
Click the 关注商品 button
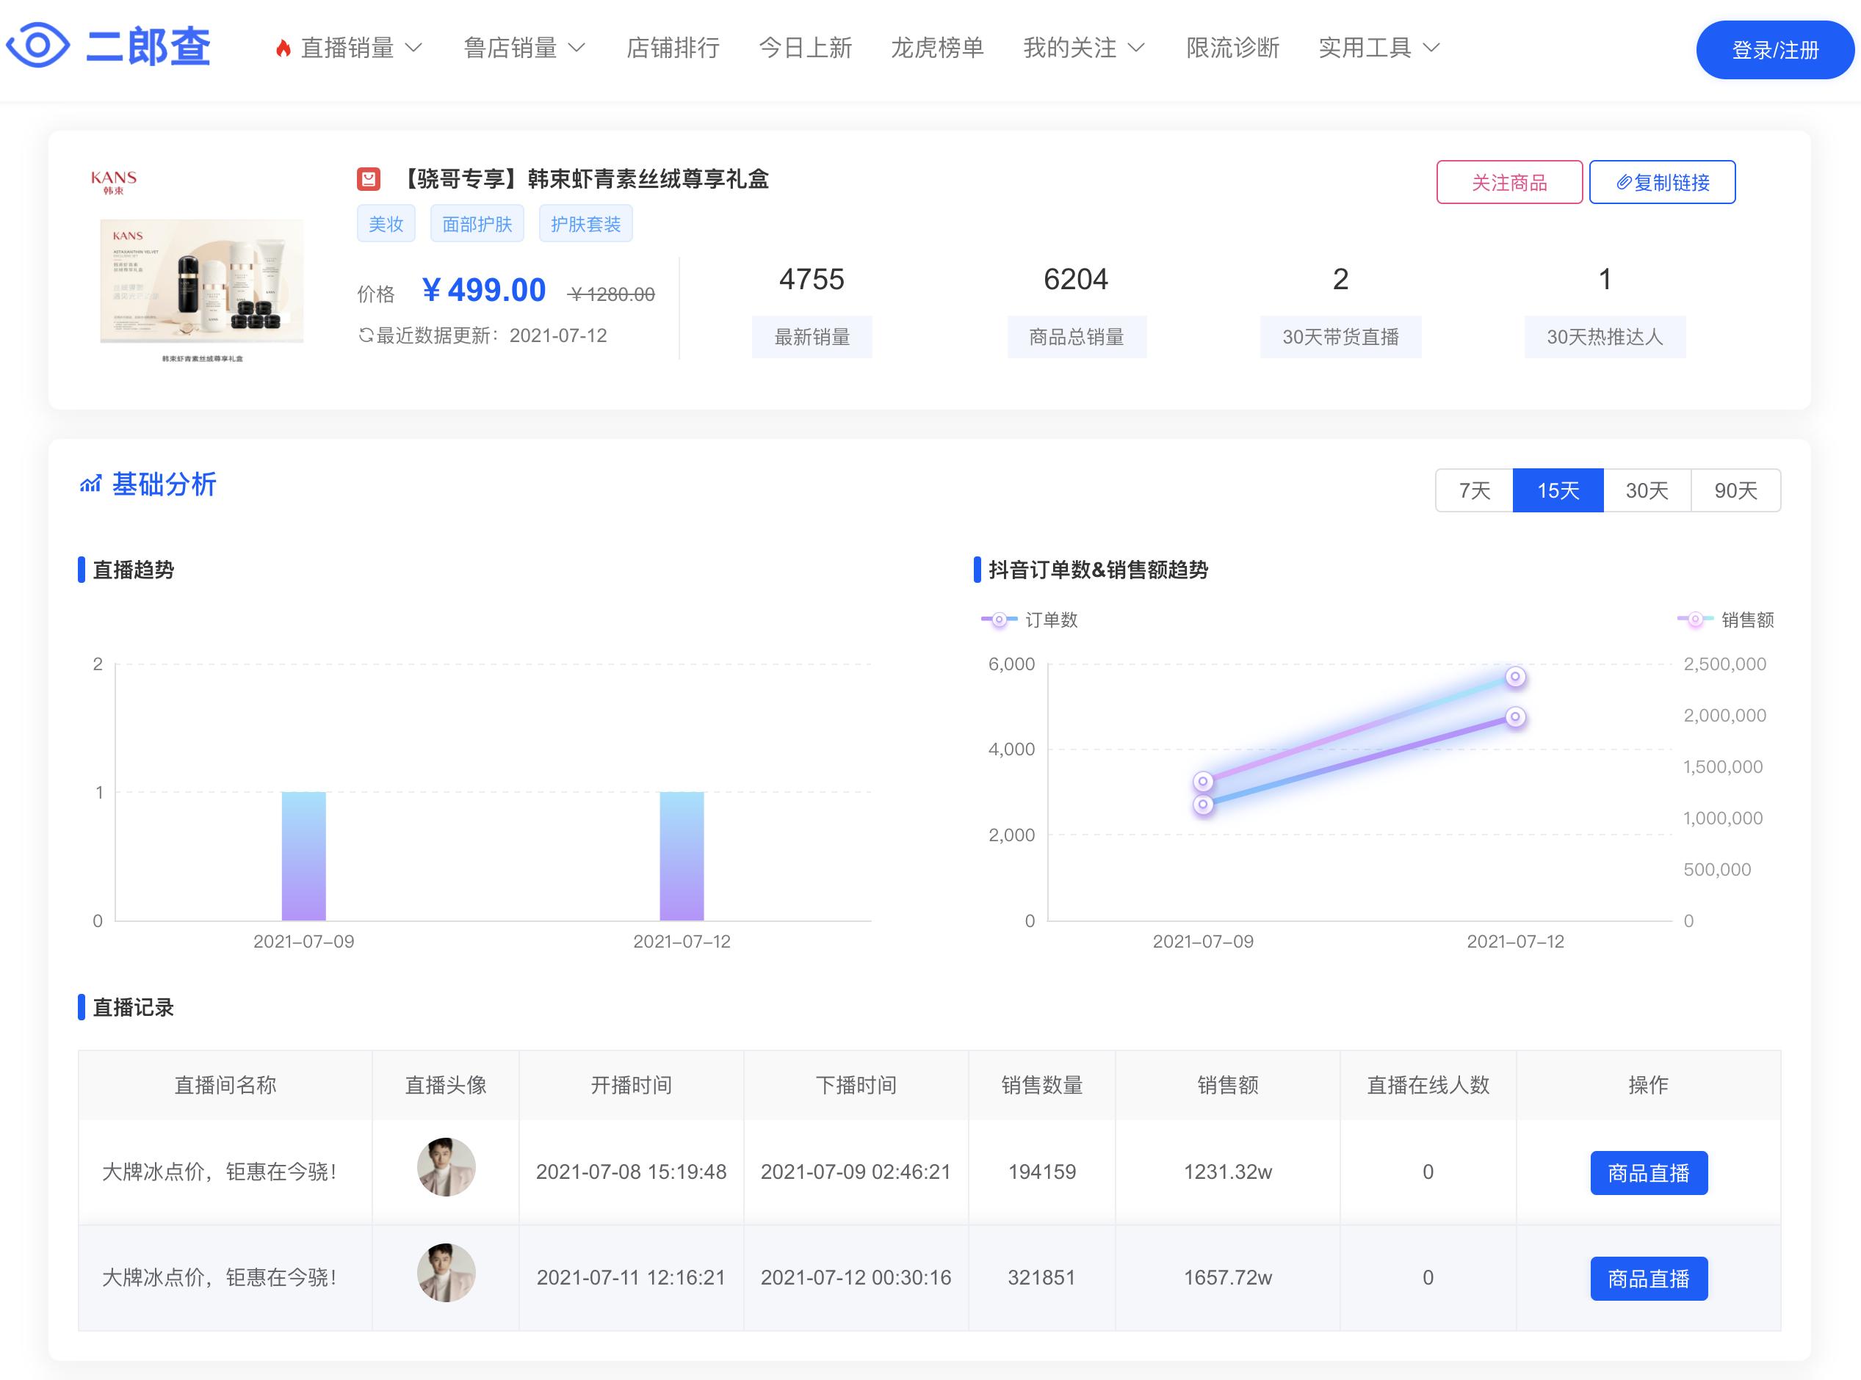click(x=1509, y=182)
